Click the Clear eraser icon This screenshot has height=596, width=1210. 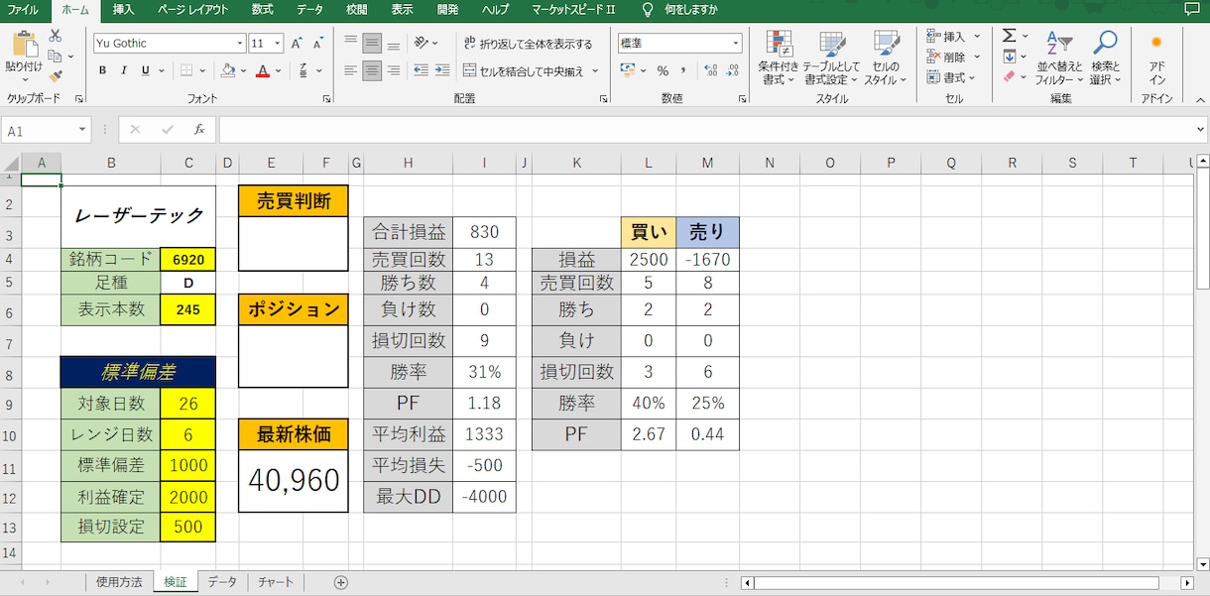[x=1009, y=76]
